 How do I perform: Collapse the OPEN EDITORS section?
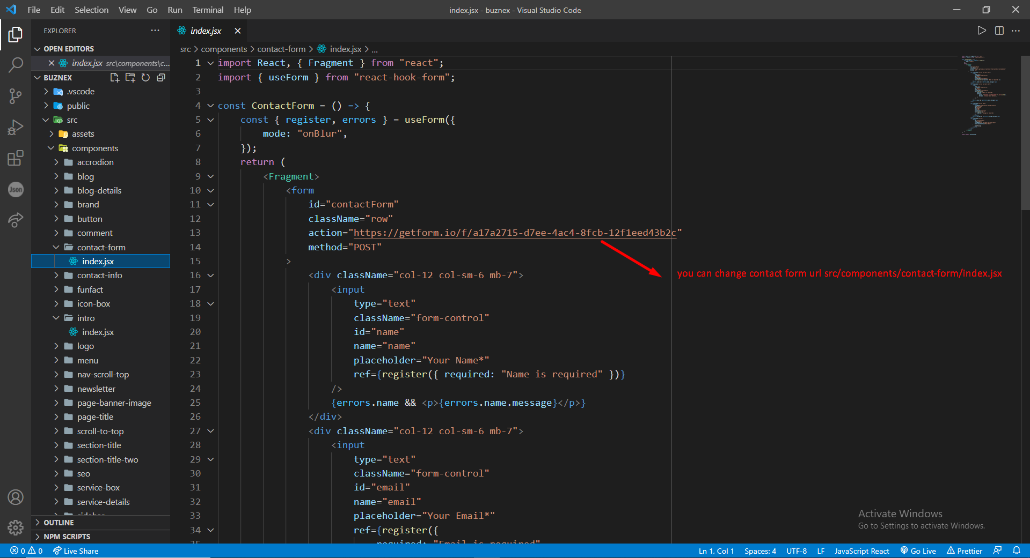(101, 49)
